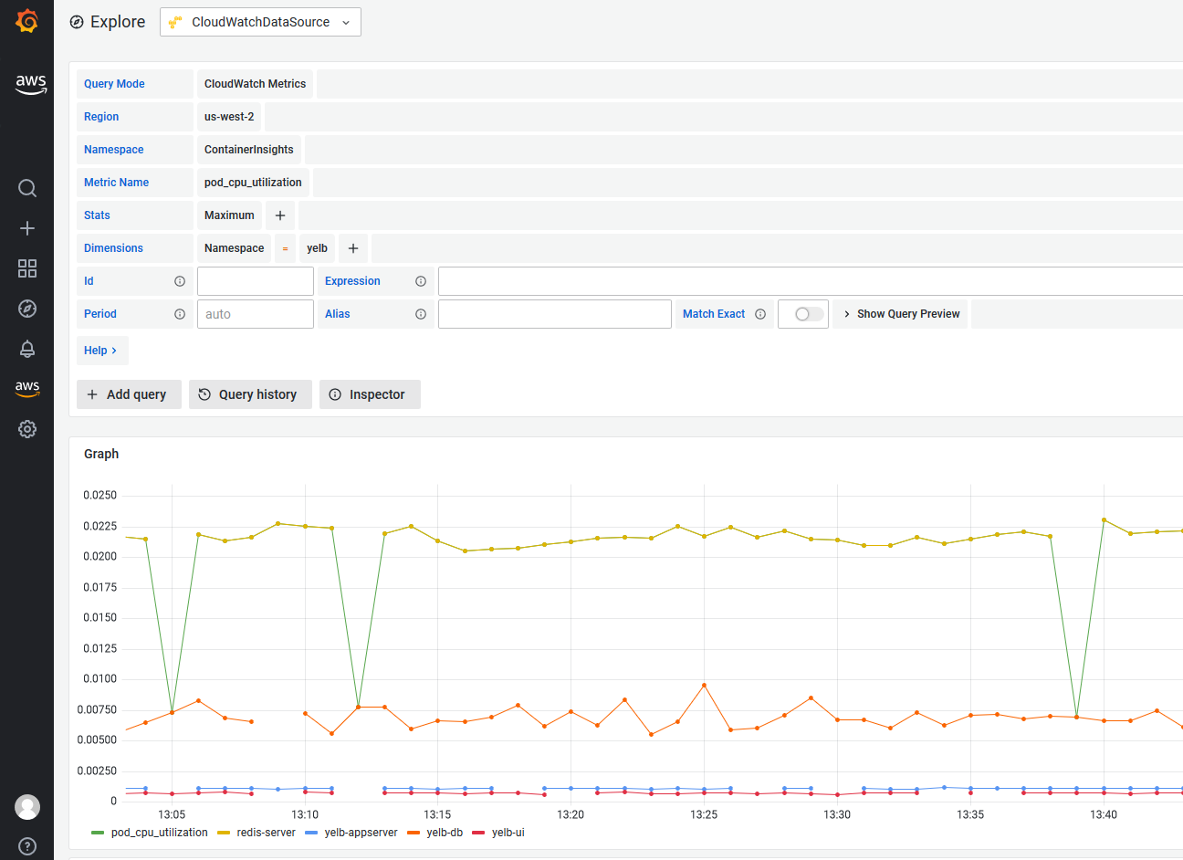Screen dimensions: 1183x860
Task: Open the search icon in sidebar
Action: coord(27,188)
